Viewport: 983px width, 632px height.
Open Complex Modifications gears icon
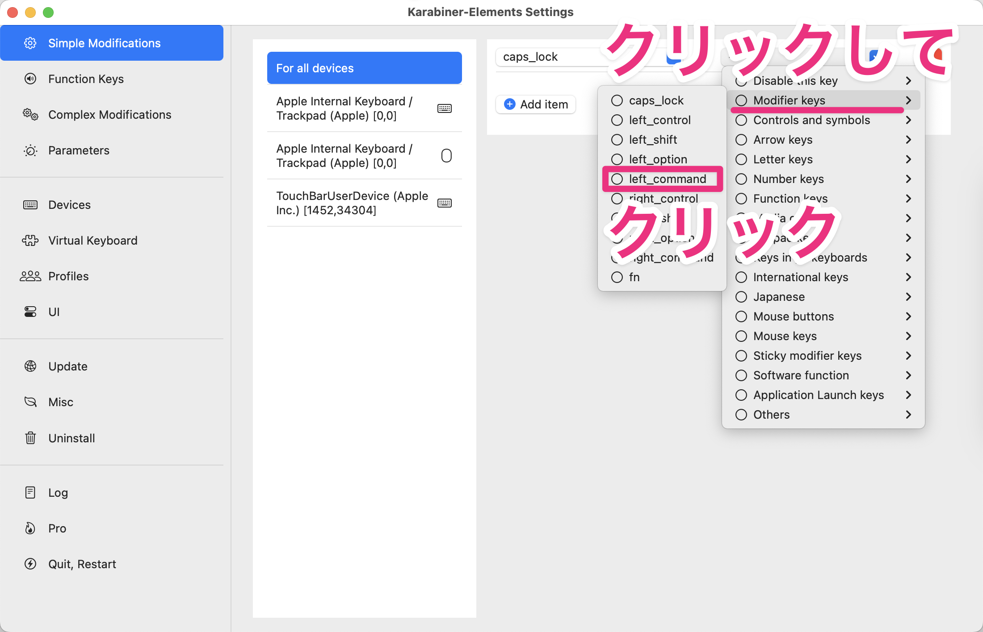(30, 115)
